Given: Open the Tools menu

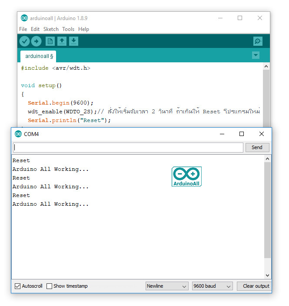Looking at the screenshot, I should [x=68, y=29].
